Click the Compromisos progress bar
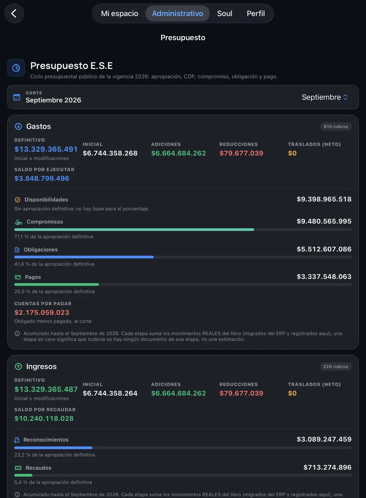 183,230
